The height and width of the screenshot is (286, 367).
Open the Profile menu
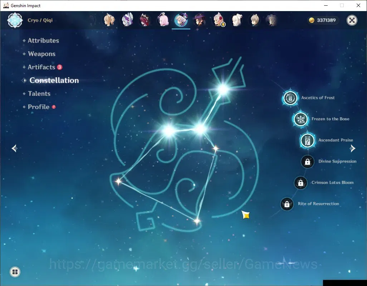(x=39, y=107)
